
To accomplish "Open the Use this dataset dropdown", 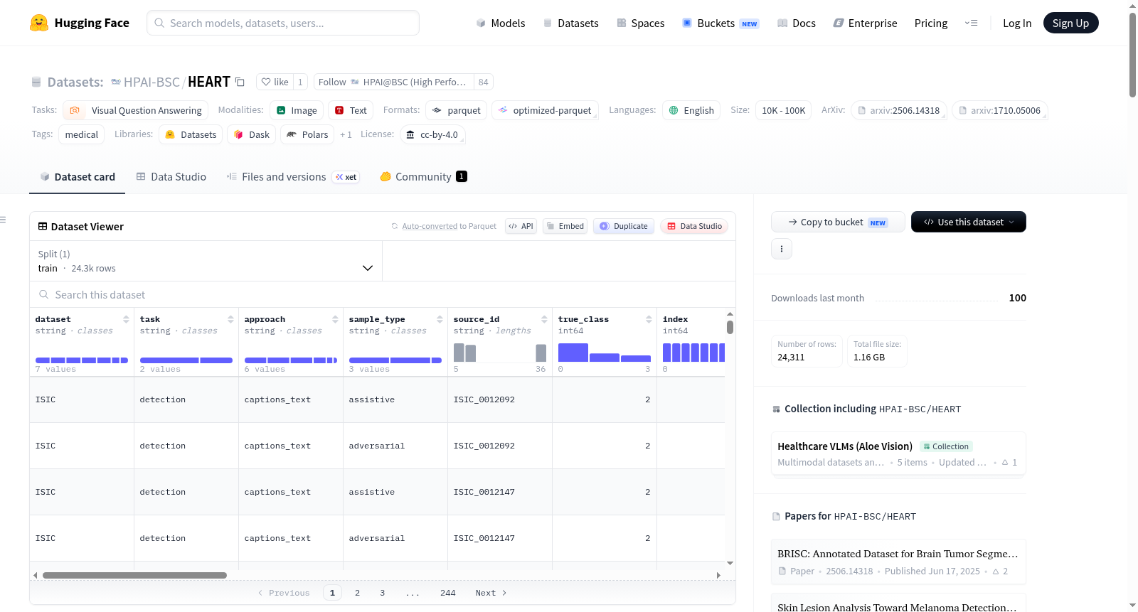I will (x=969, y=222).
